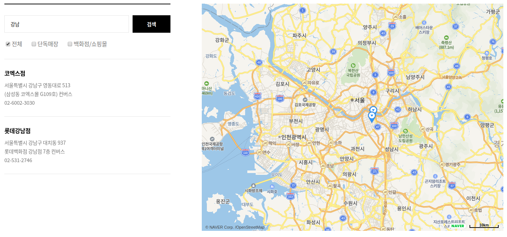This screenshot has width=507, height=237.
Task: Click the 인천광역시 city label on map
Action: pos(293,137)
